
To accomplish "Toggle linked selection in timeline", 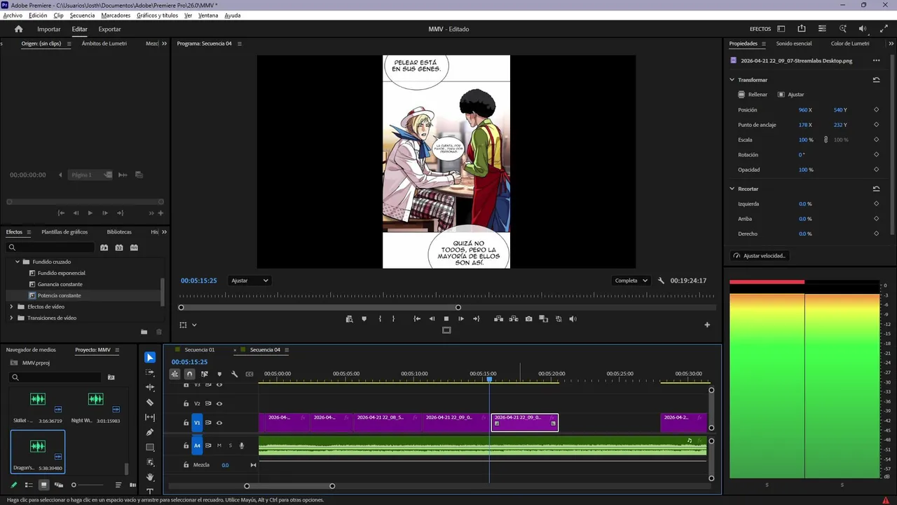I will (x=205, y=374).
